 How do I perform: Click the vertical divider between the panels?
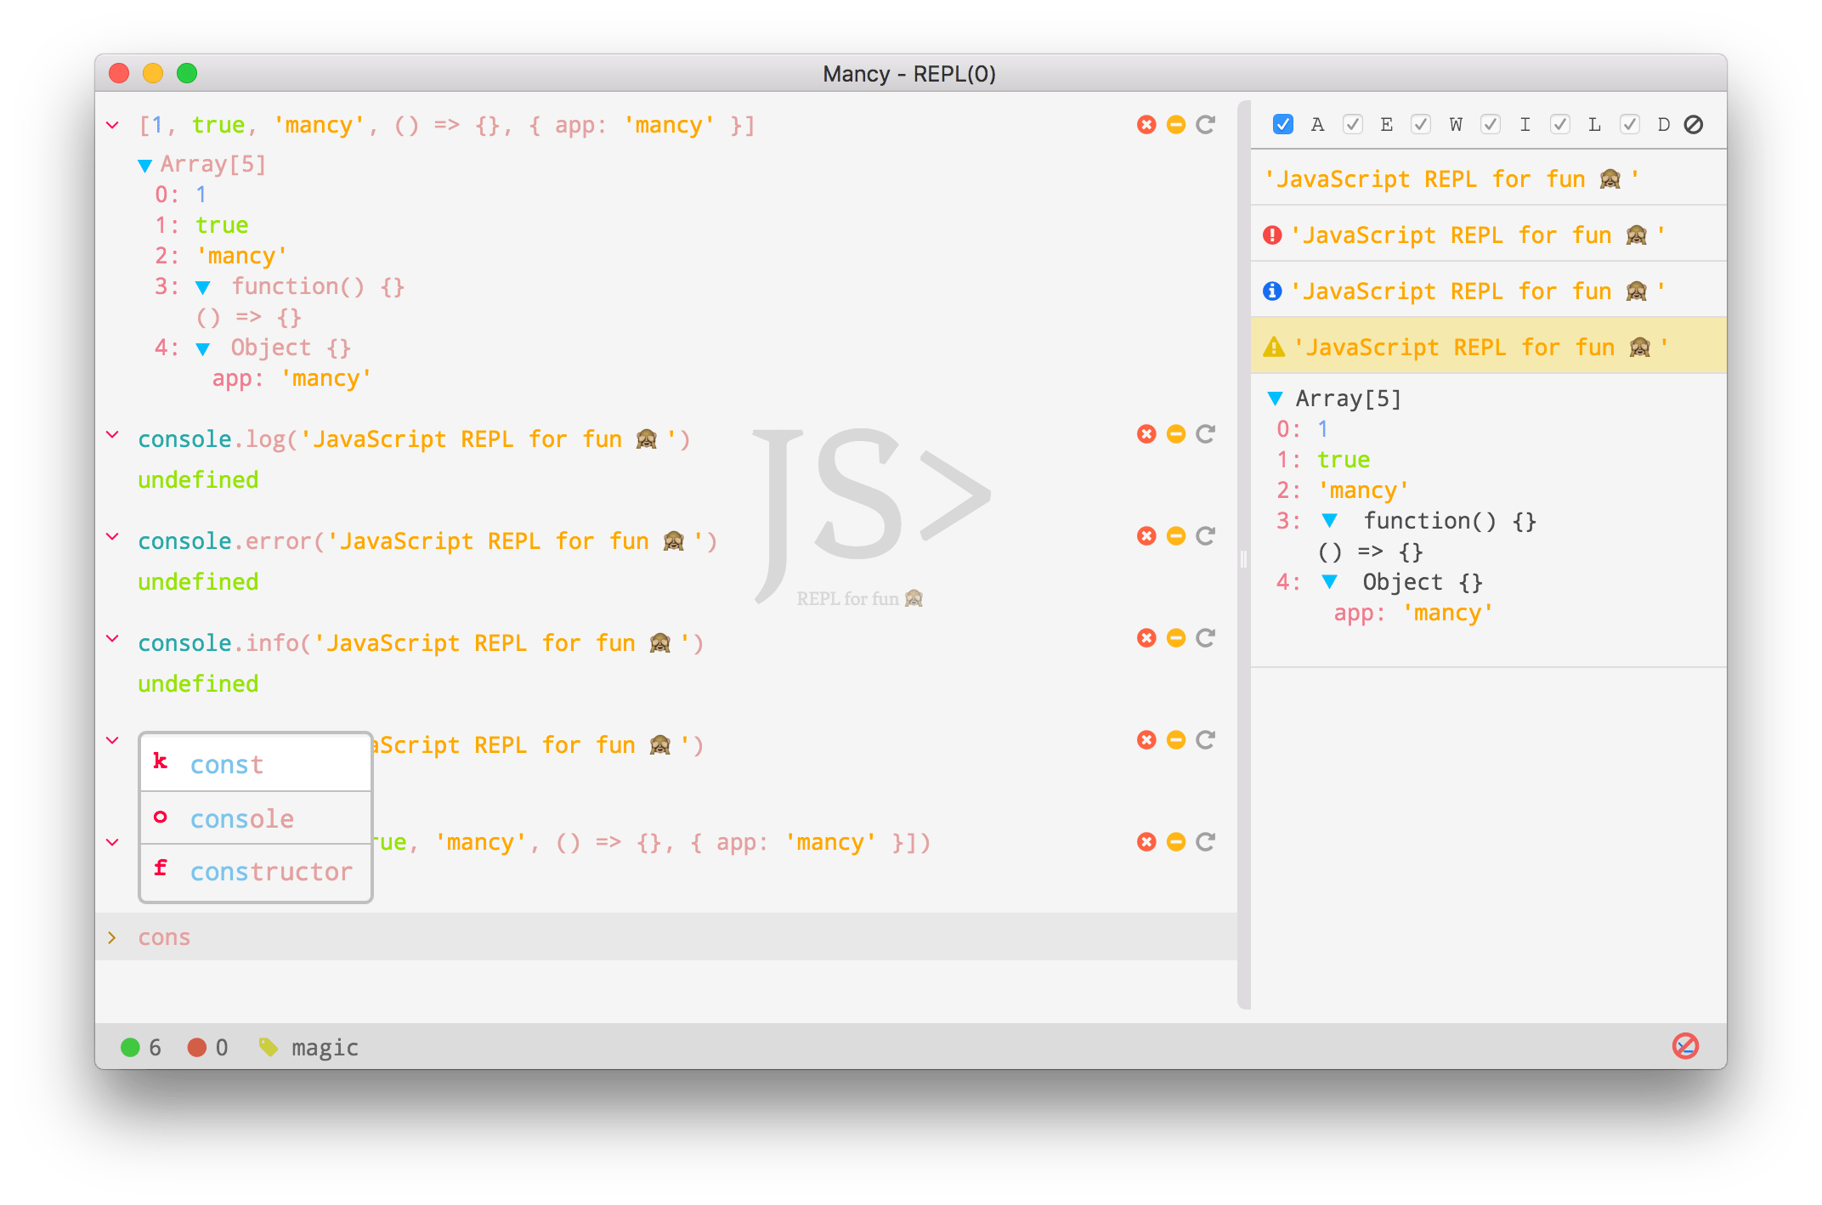(x=1243, y=558)
